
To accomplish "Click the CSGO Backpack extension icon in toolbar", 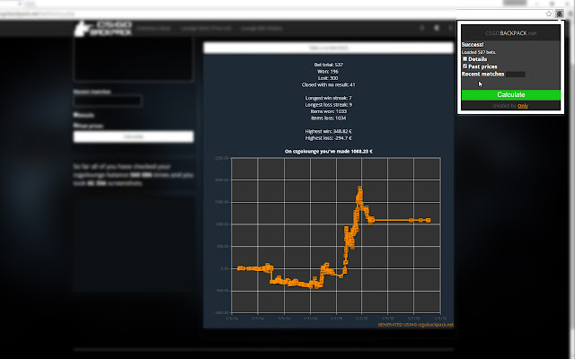I will coord(559,13).
